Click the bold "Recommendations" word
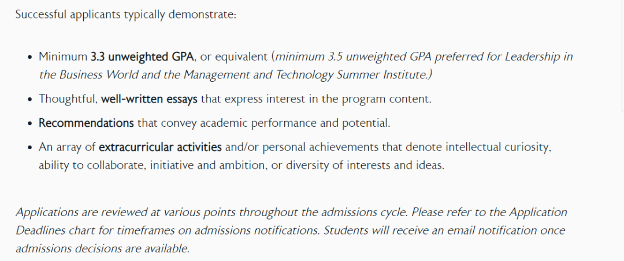This screenshot has width=624, height=261. [x=86, y=123]
